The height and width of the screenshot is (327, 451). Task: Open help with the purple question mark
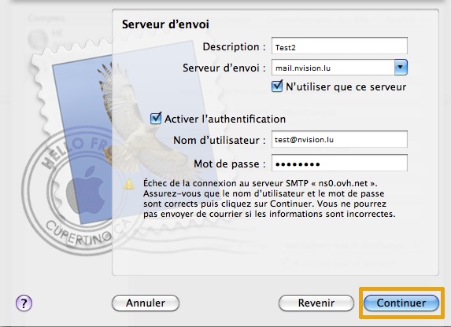coord(24,303)
